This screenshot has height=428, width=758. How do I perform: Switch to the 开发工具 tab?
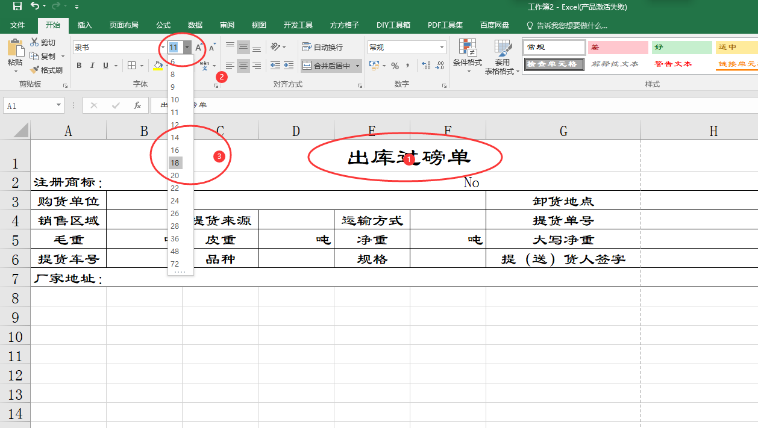[x=298, y=25]
